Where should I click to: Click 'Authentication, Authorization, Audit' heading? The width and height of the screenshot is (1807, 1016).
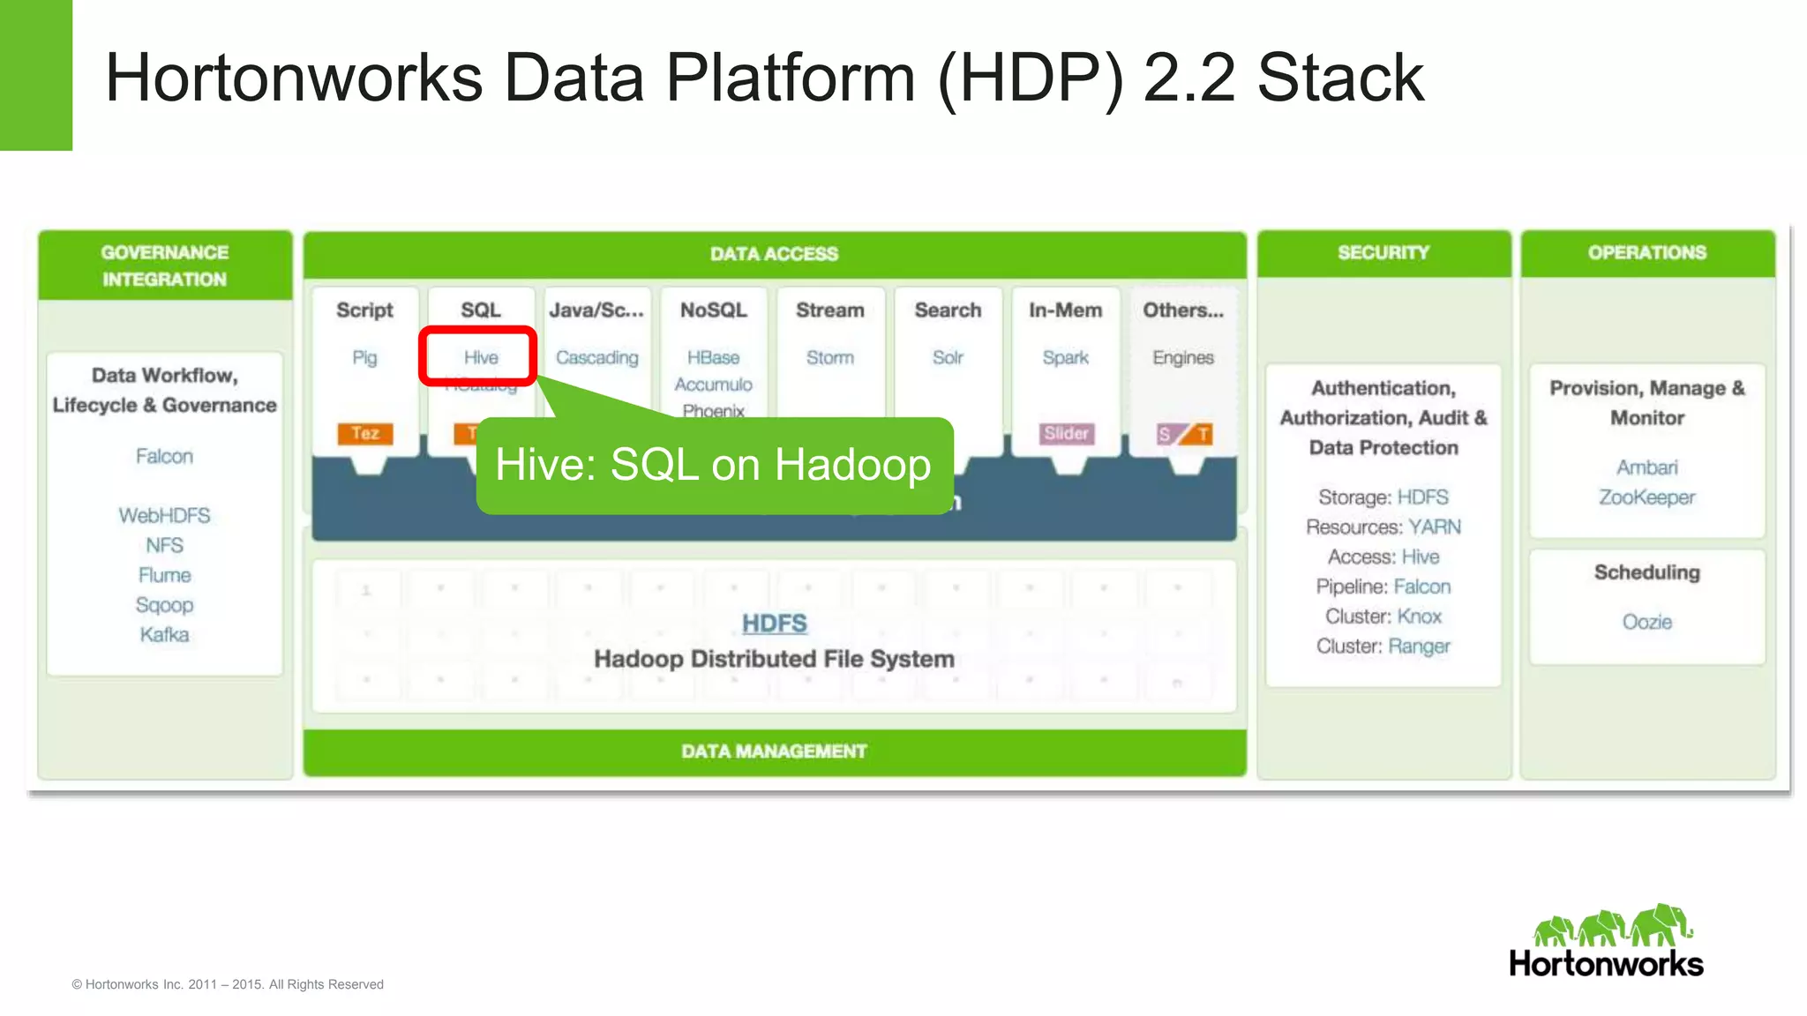click(x=1383, y=417)
